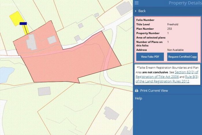Click the Plan Number value 253
The height and width of the screenshot is (135, 202).
[169, 29]
